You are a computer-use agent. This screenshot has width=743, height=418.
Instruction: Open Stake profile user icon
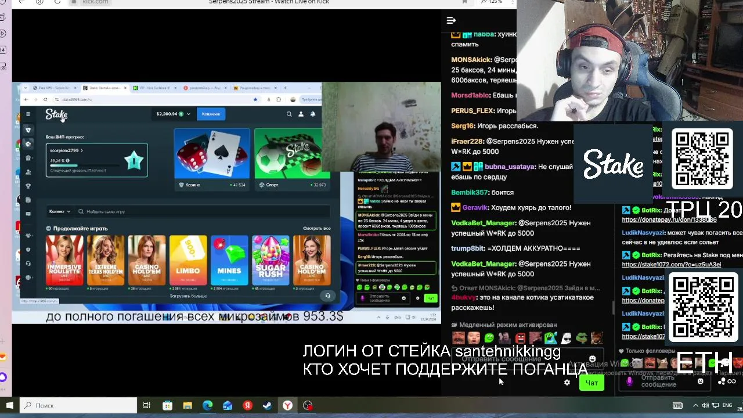(x=301, y=114)
